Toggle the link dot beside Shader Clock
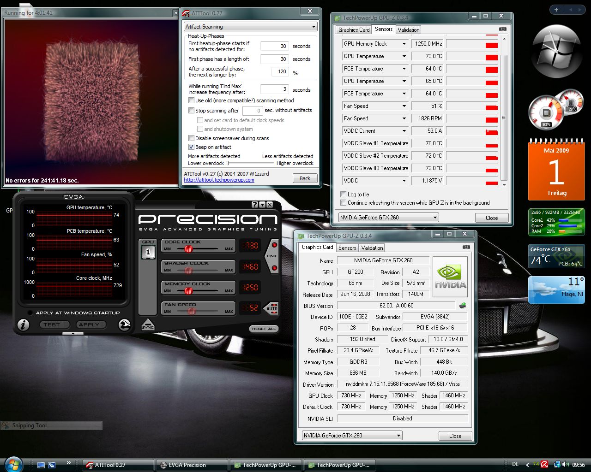 [274, 267]
